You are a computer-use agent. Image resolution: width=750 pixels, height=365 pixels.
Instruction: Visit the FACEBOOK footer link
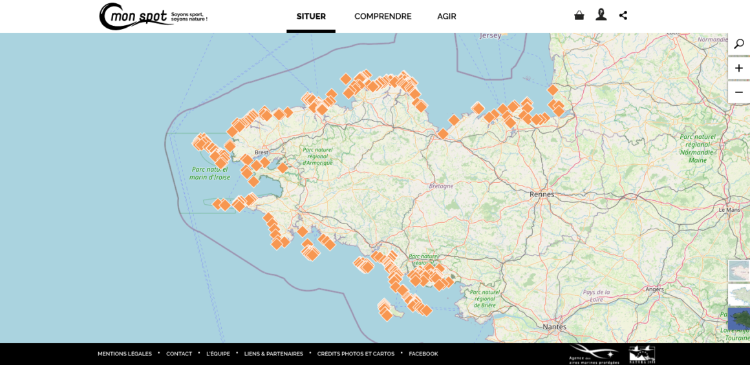coord(423,354)
